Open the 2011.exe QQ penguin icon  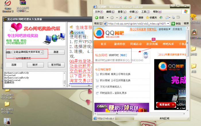(x=194, y=34)
